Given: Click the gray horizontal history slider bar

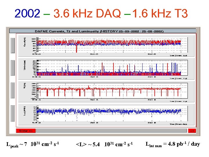Looking at the screenshot, I should (x=112, y=131).
